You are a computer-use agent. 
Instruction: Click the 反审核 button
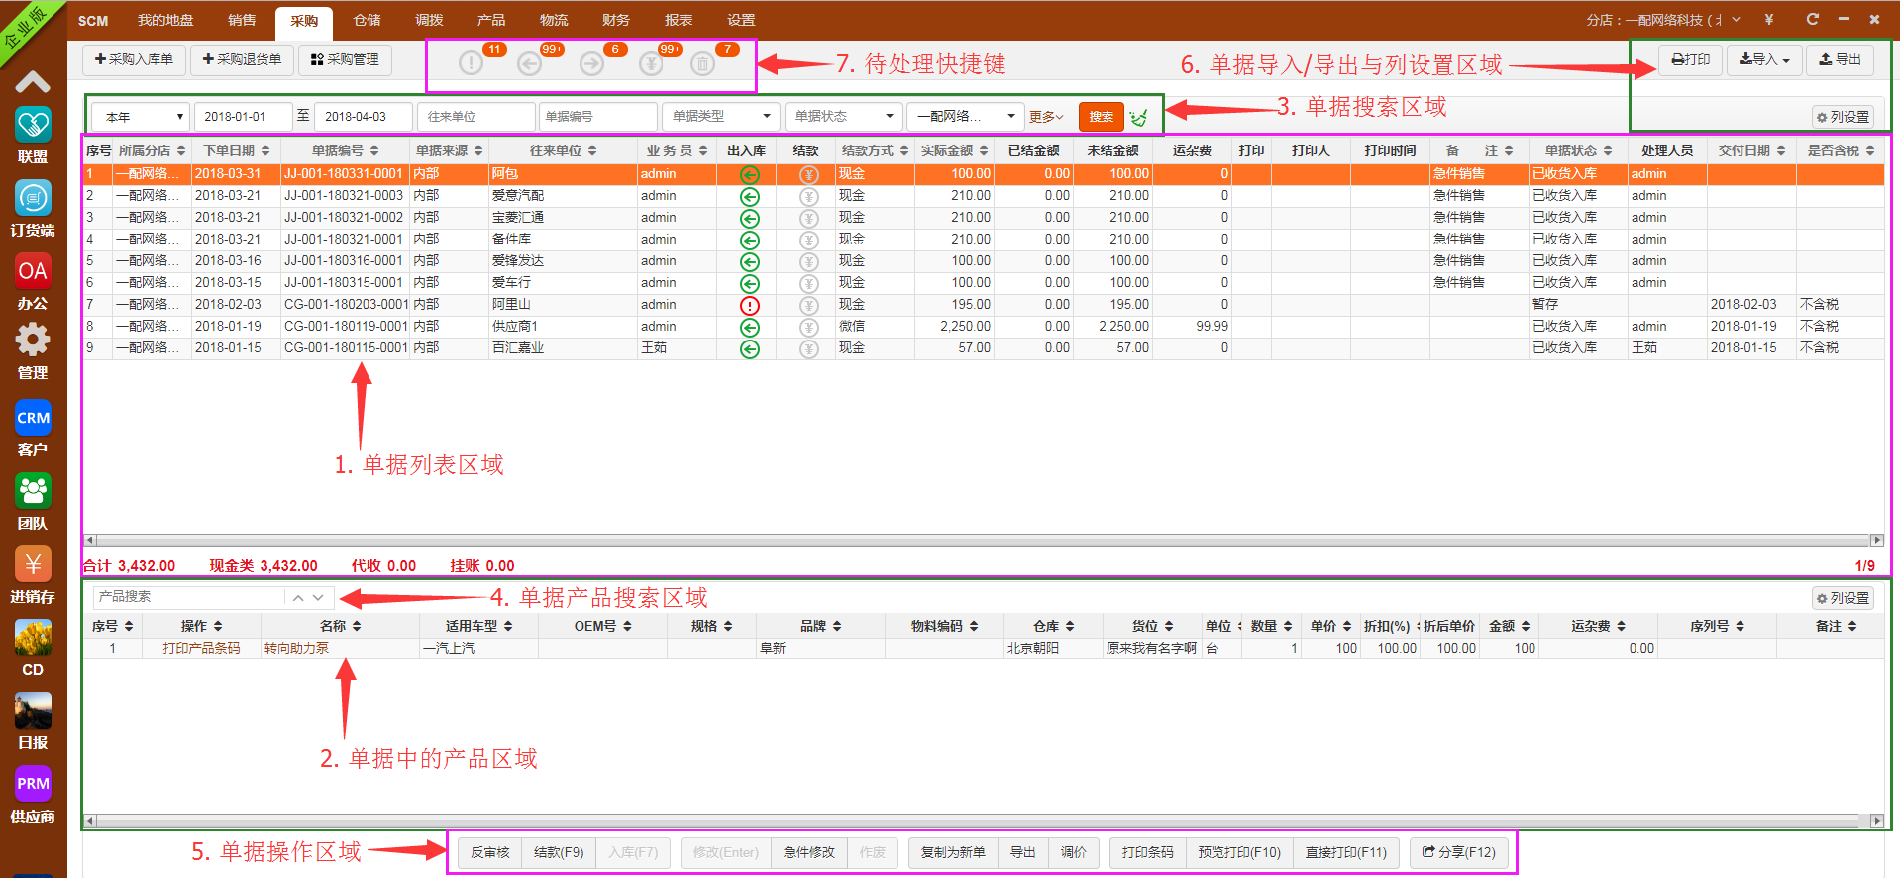[x=490, y=852]
